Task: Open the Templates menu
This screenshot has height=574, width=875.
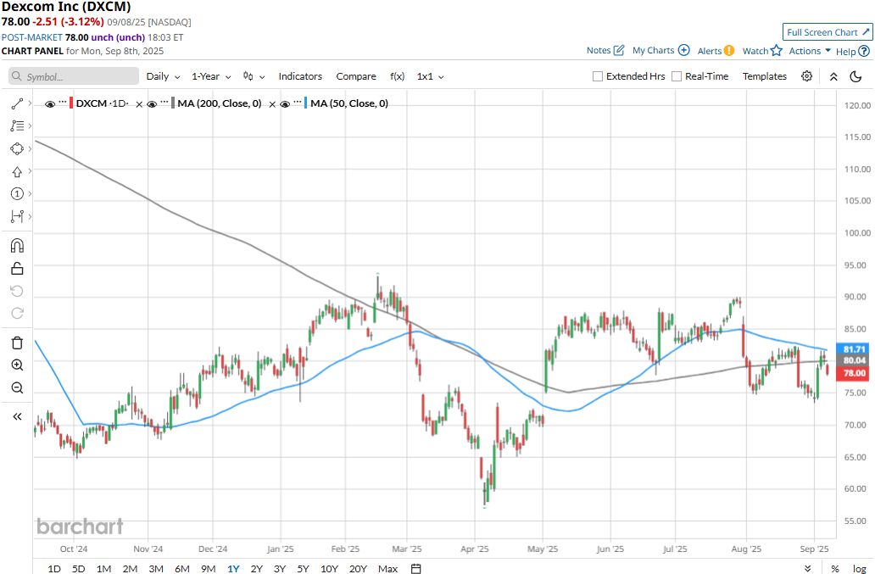Action: (765, 76)
